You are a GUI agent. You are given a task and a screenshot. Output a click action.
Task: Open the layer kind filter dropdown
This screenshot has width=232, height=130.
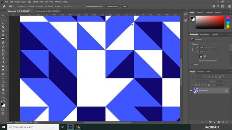(x=196, y=77)
